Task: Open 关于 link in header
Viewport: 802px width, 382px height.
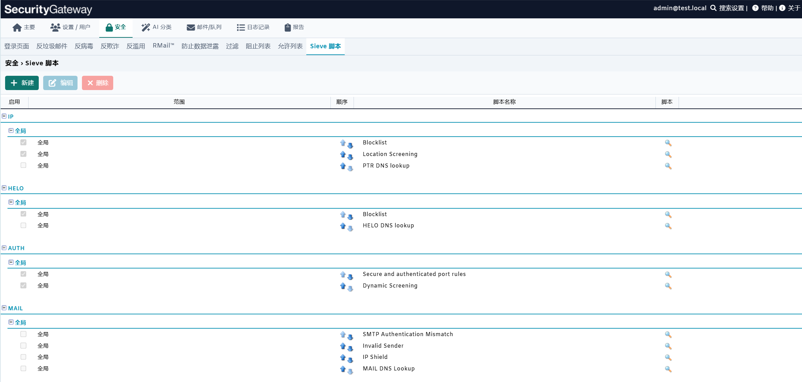Action: click(790, 8)
